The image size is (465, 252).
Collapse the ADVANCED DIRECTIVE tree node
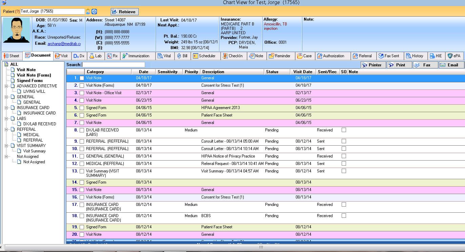pyautogui.click(x=6, y=86)
